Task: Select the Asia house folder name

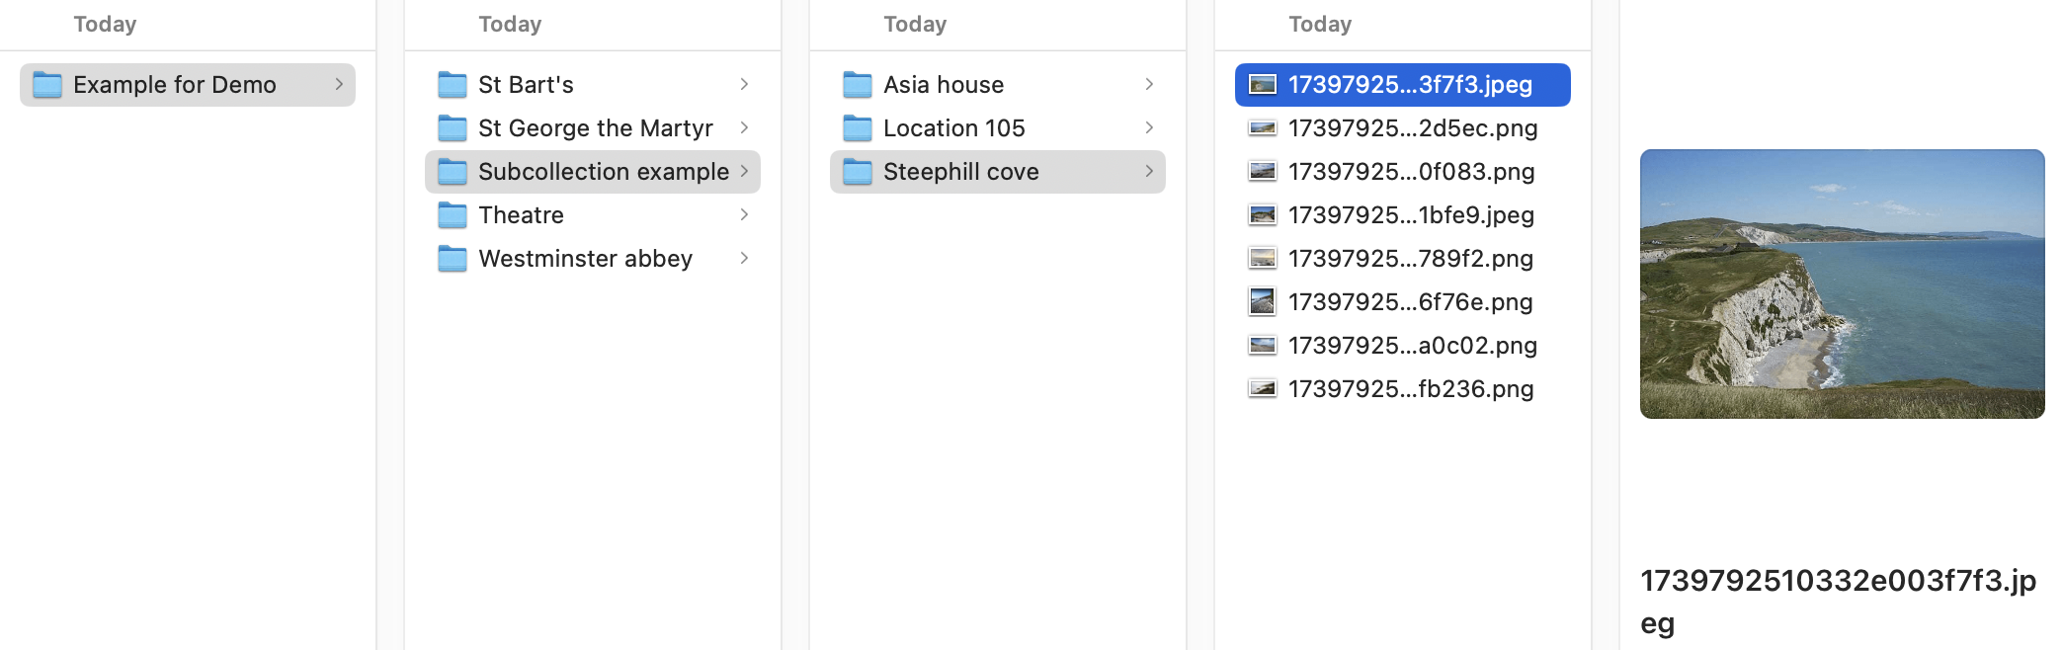Action: point(944,85)
